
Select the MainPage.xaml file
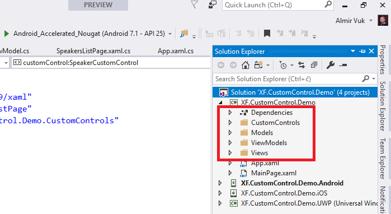(274, 173)
